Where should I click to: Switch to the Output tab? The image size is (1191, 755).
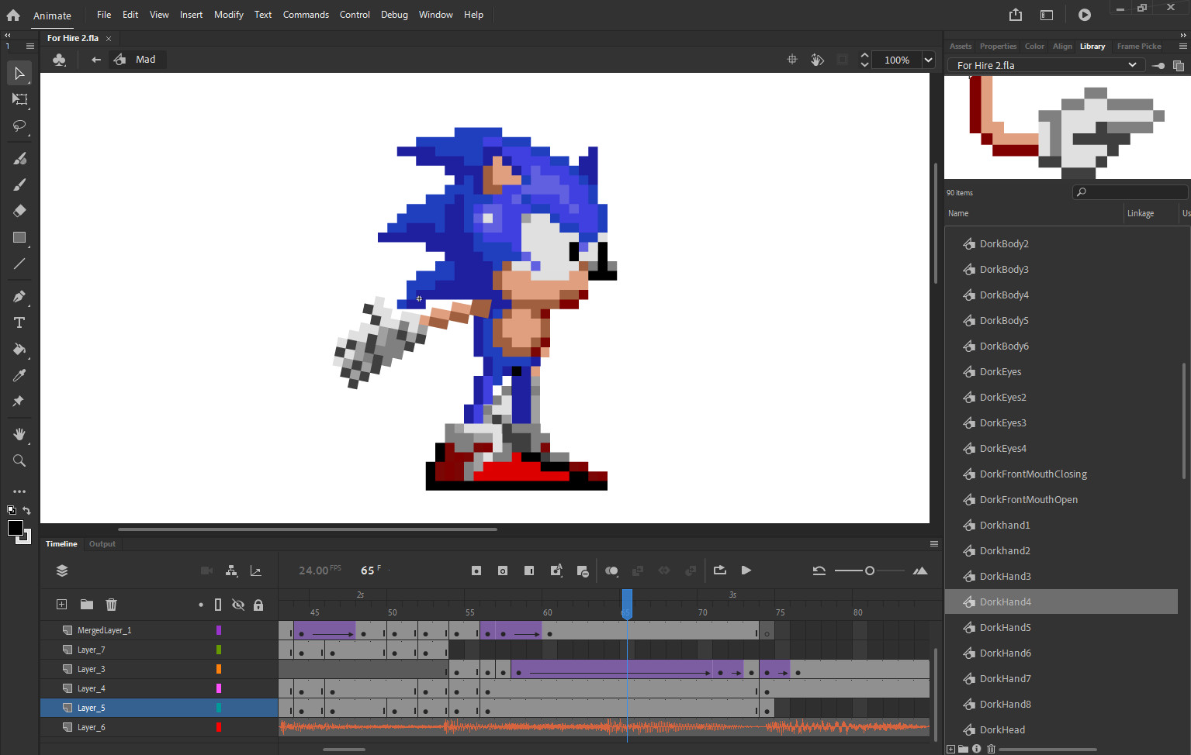pos(102,543)
